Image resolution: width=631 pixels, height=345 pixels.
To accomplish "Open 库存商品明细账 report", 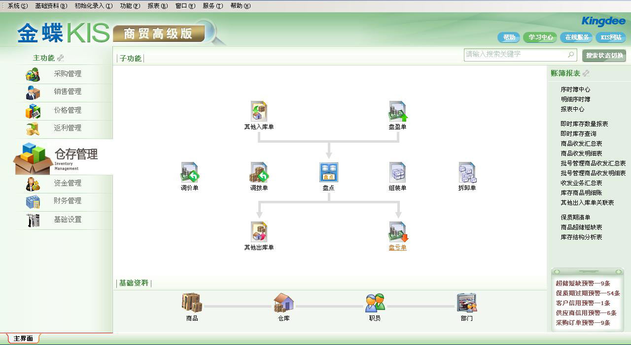I will tap(581, 193).
